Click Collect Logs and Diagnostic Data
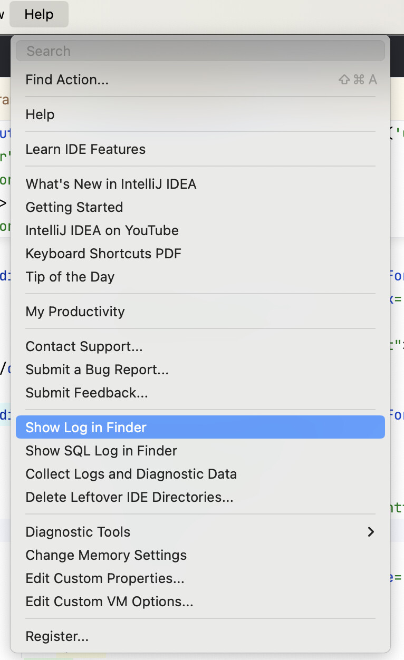The width and height of the screenshot is (404, 660). click(x=131, y=474)
